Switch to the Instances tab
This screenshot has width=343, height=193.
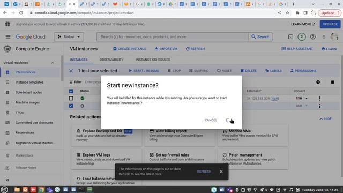[79, 60]
